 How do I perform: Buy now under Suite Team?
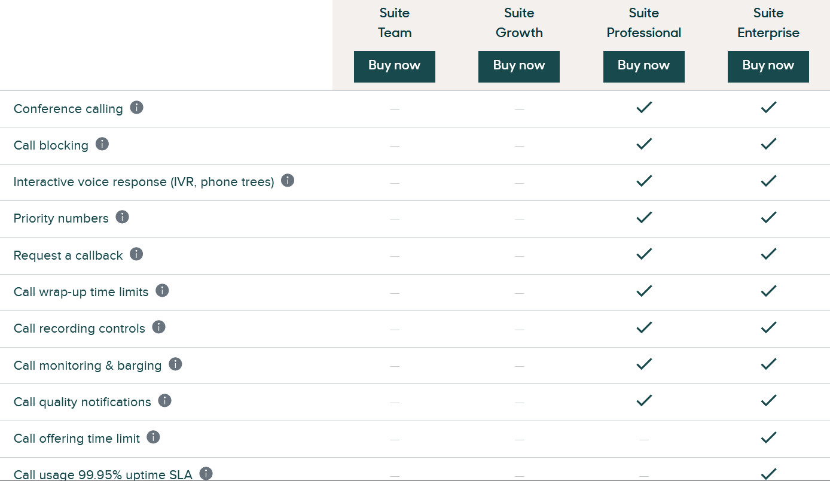pyautogui.click(x=395, y=66)
